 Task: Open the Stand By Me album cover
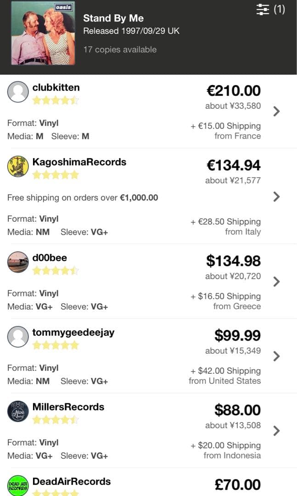click(x=43, y=33)
